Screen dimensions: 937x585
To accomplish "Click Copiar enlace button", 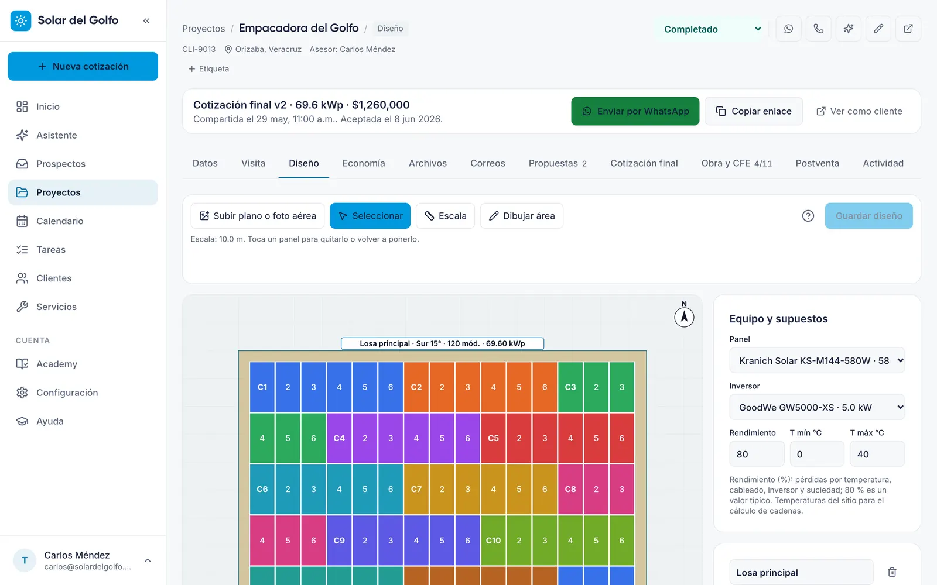I will click(x=754, y=111).
